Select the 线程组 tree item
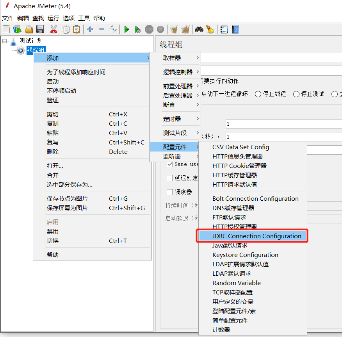 point(36,50)
